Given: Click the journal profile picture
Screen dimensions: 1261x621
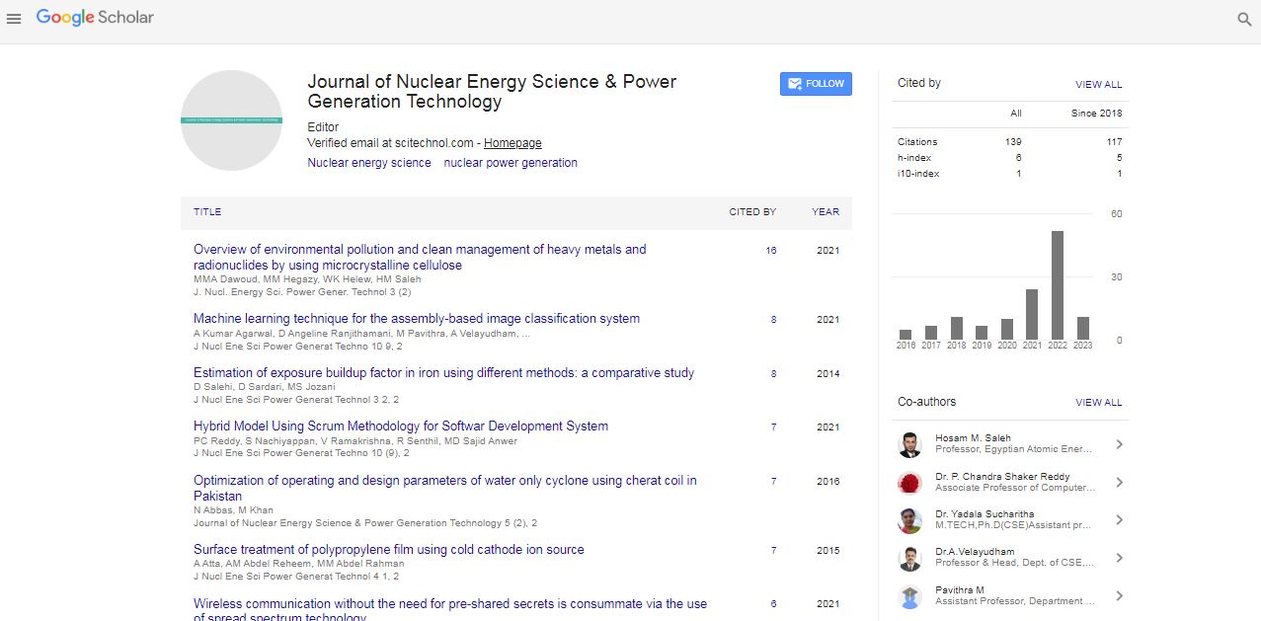Looking at the screenshot, I should click(x=231, y=120).
